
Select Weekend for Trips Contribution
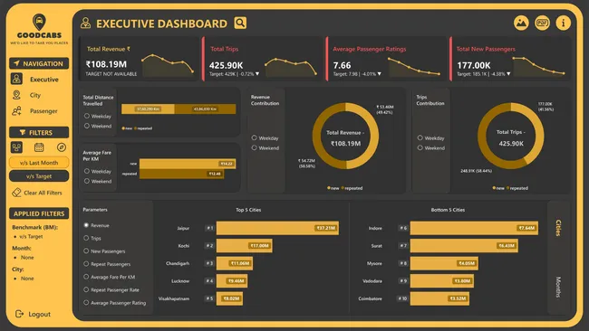point(420,147)
